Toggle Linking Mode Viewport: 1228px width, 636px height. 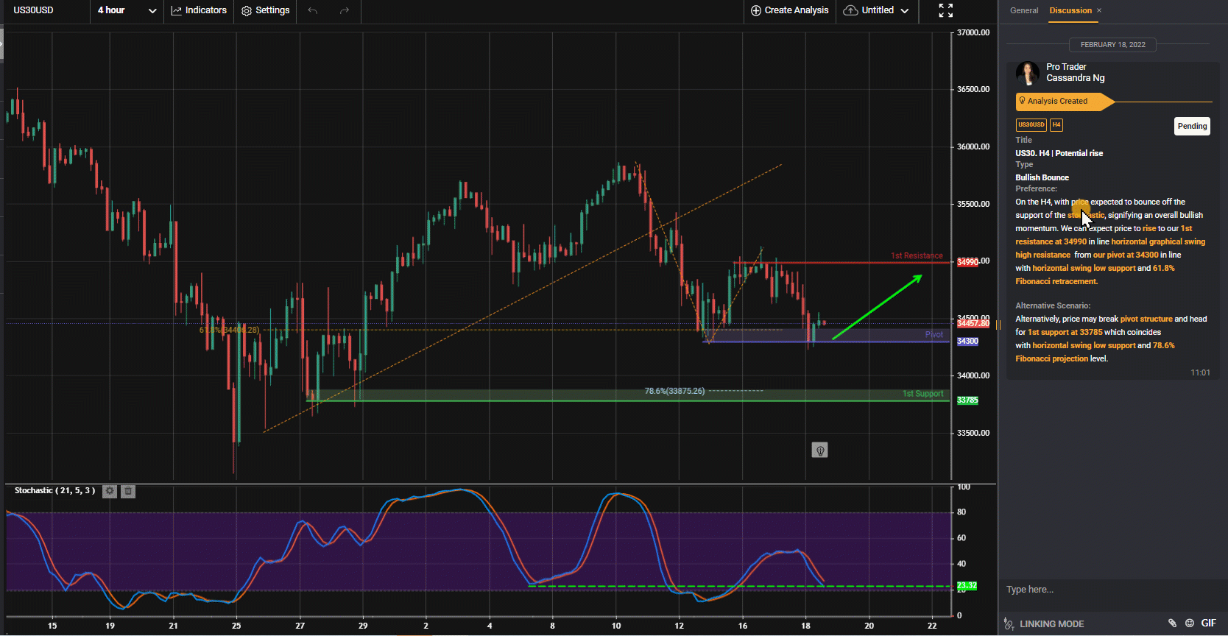coord(1044,624)
